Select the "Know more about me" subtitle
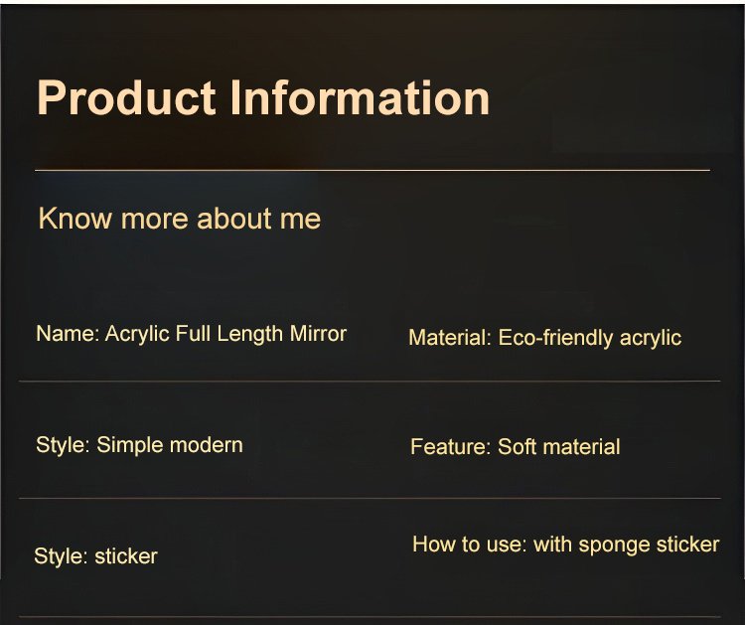The image size is (745, 625). 179,219
